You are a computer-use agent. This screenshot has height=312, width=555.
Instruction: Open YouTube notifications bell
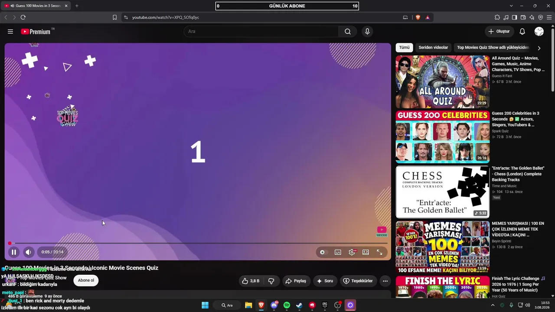(x=522, y=32)
